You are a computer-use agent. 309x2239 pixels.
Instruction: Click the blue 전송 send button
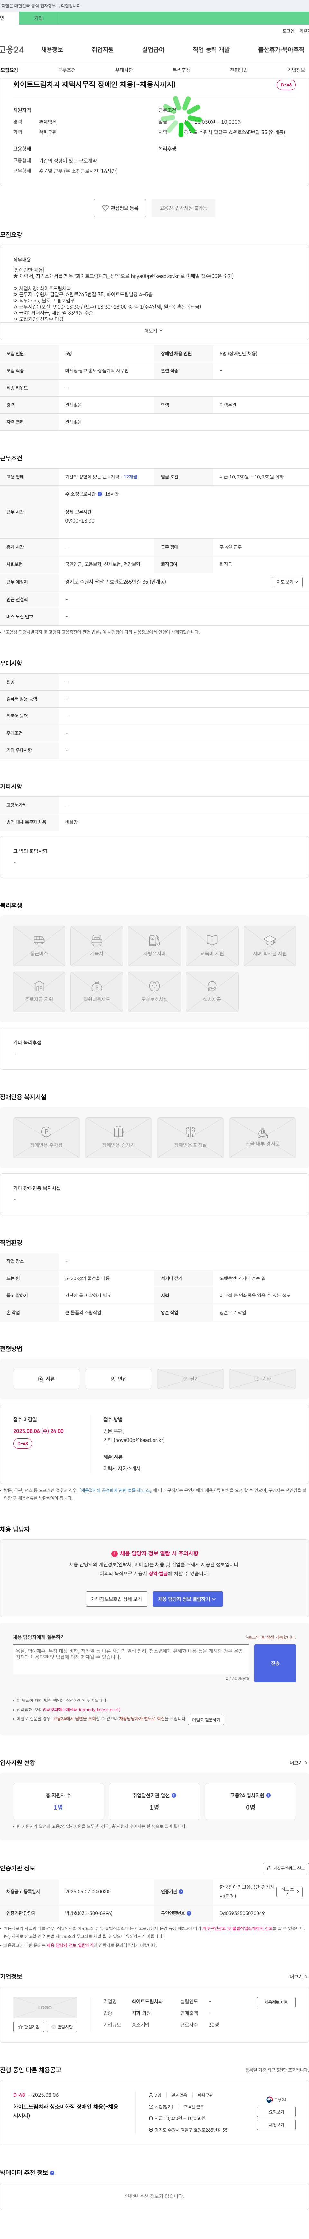click(275, 1663)
